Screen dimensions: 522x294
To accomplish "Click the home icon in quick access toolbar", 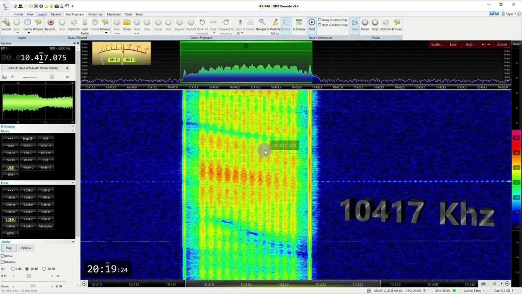I will pyautogui.click(x=15, y=6).
